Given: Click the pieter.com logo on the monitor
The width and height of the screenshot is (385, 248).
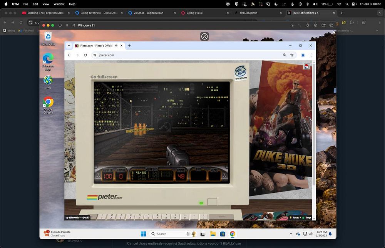Looking at the screenshot, I should [104, 197].
